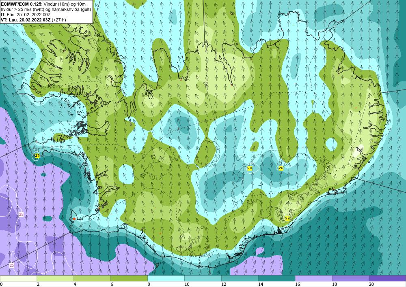This screenshot has height=287, width=406.
Task: Click the 'IT: Fös. 25. 02. 2022 00Z' line
Action: [x=26, y=15]
